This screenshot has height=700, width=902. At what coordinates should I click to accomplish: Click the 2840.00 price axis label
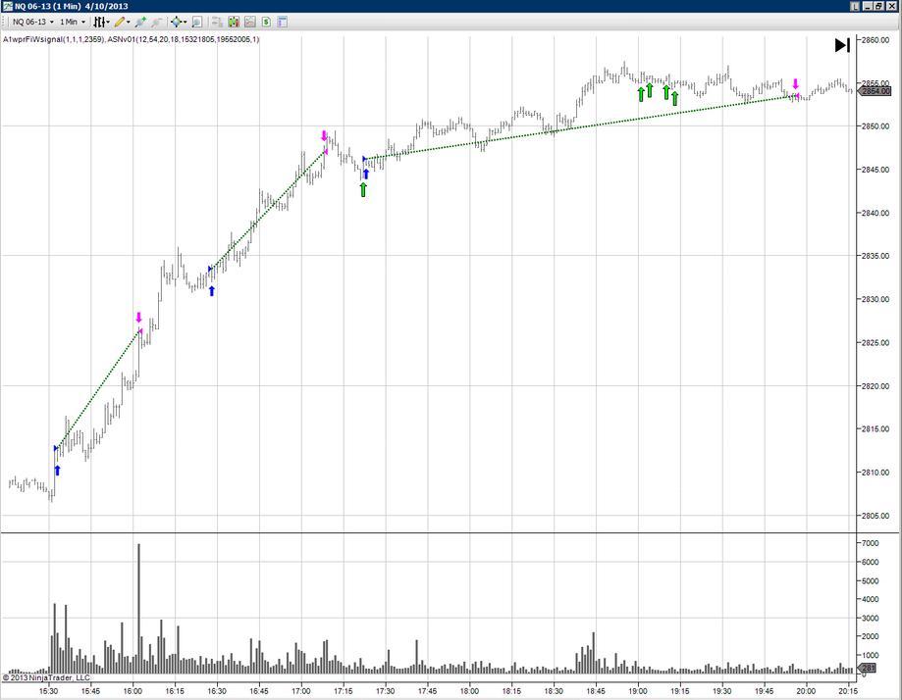[875, 213]
